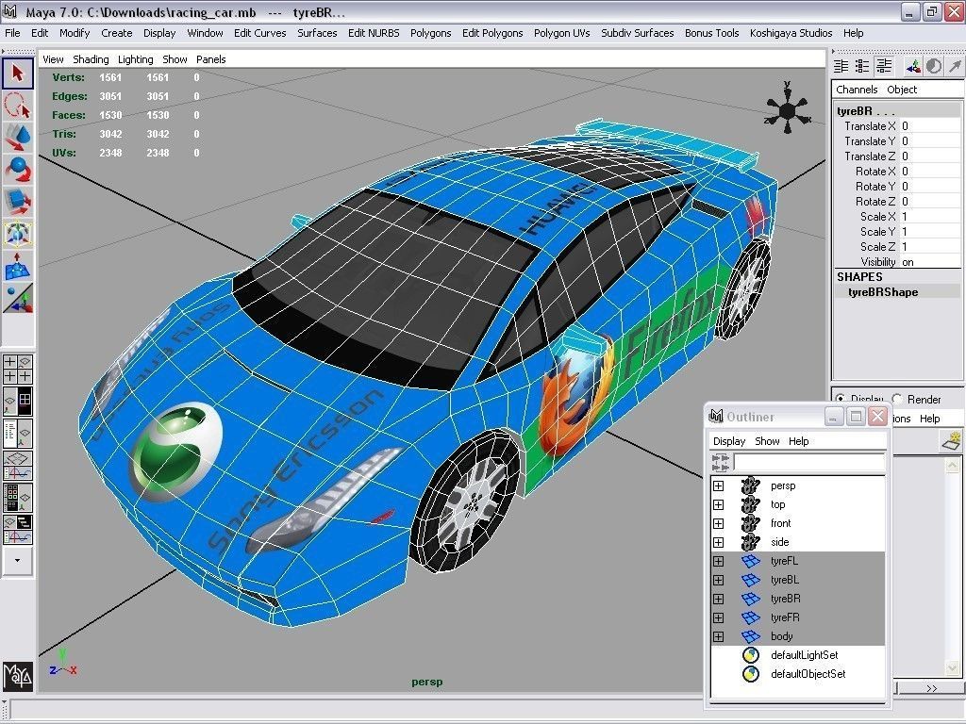Select the arrow Select tool
Image resolution: width=966 pixels, height=724 pixels.
click(18, 74)
